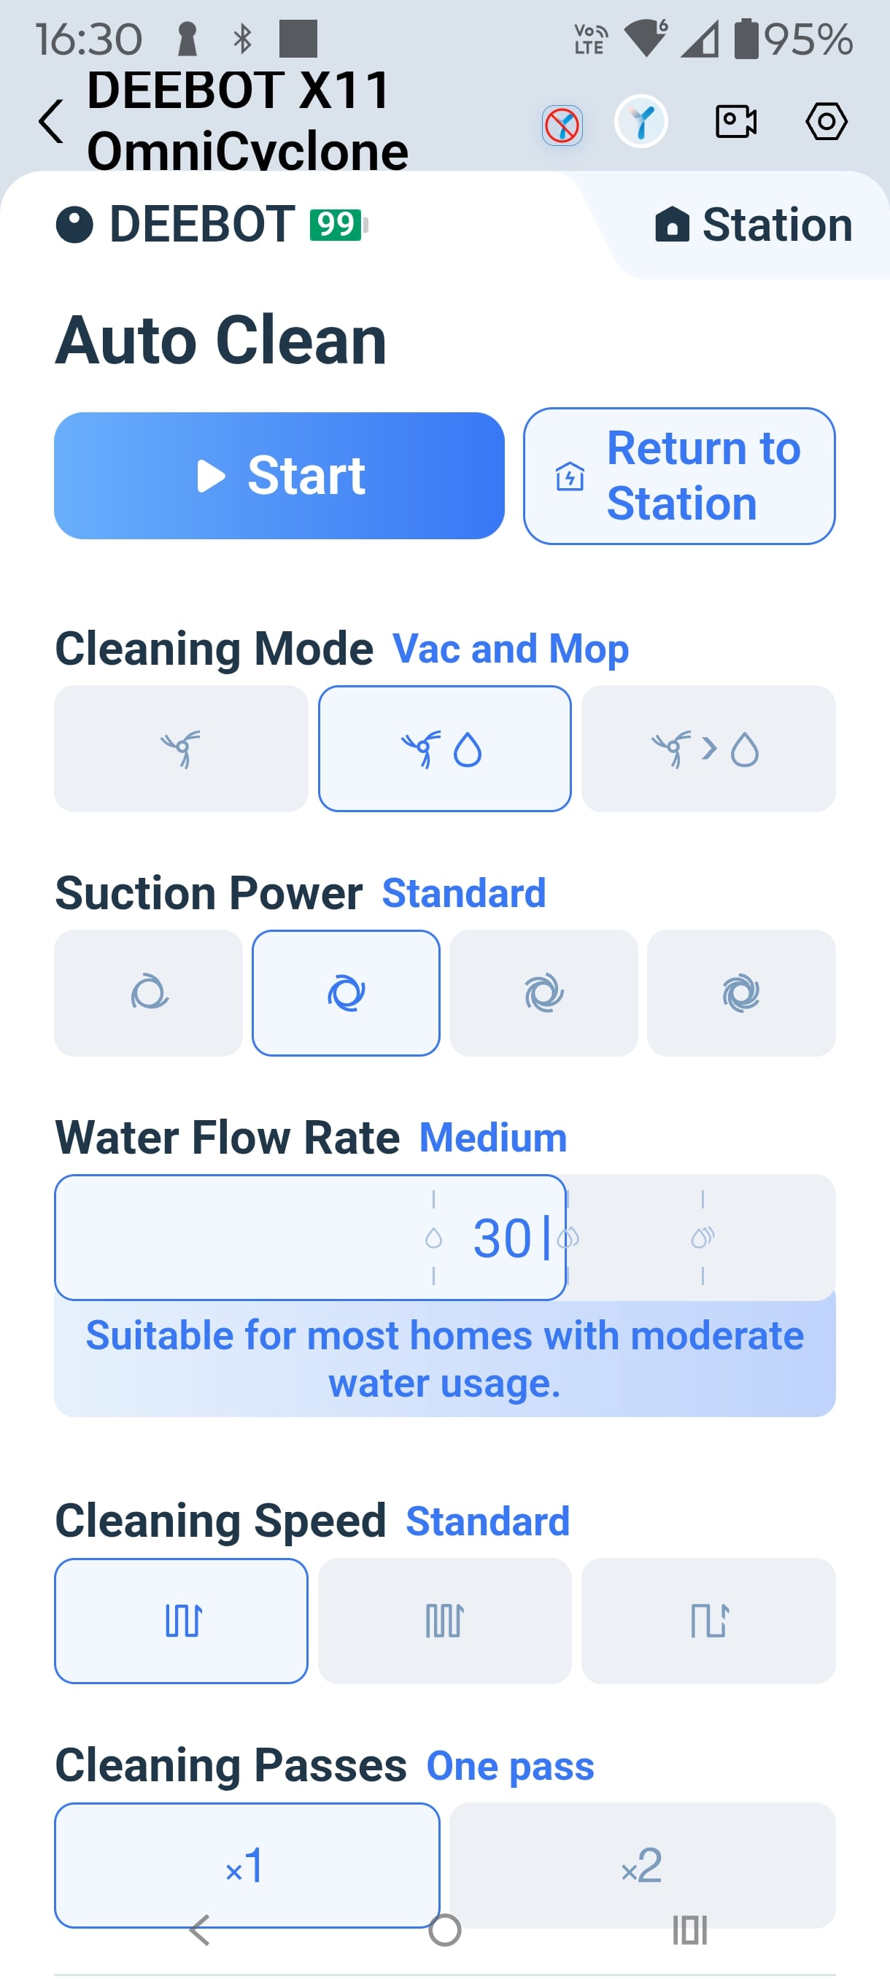This screenshot has height=1979, width=890.
Task: Switch to the Station tab
Action: [754, 224]
